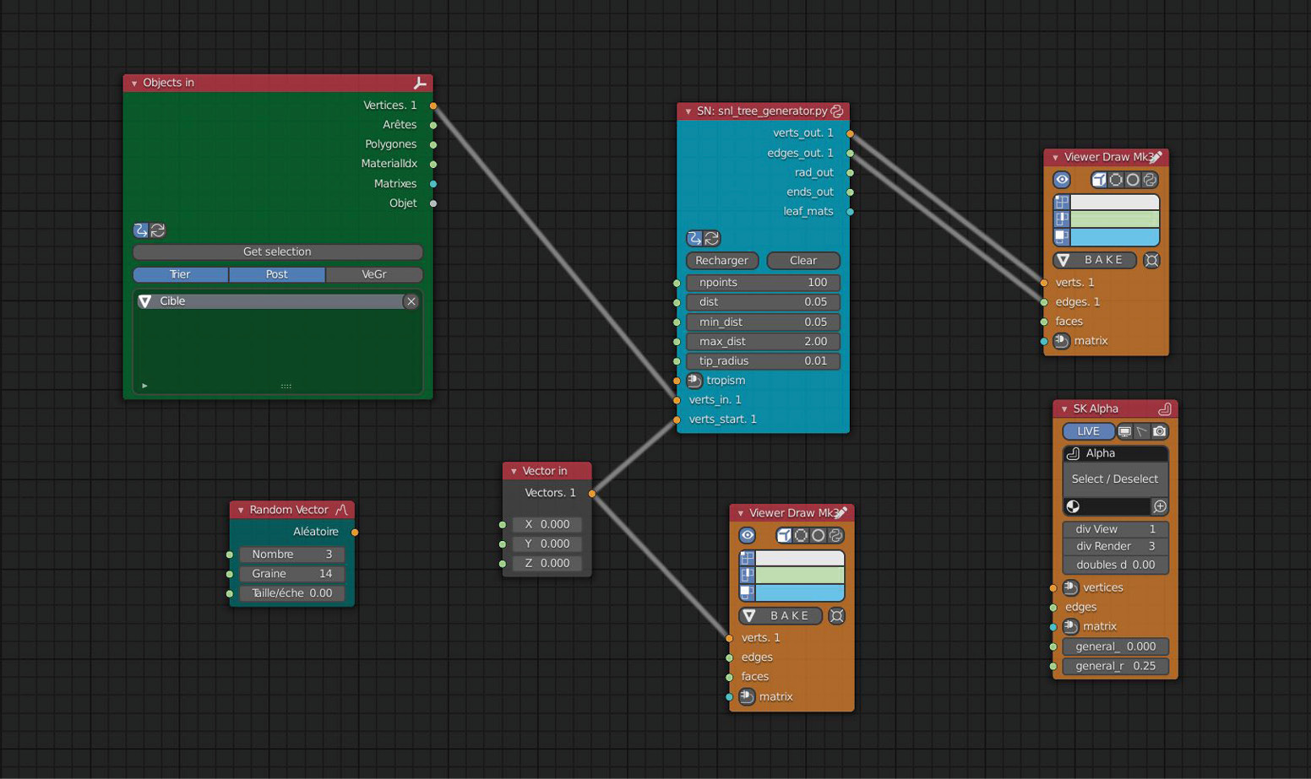The image size is (1311, 779).
Task: Click the monitor viewport icon in SK Alpha
Action: click(x=1124, y=431)
